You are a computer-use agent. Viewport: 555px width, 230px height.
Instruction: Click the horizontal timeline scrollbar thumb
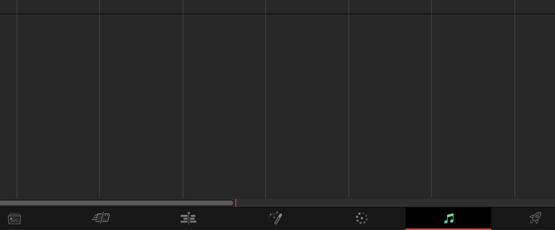(117, 203)
